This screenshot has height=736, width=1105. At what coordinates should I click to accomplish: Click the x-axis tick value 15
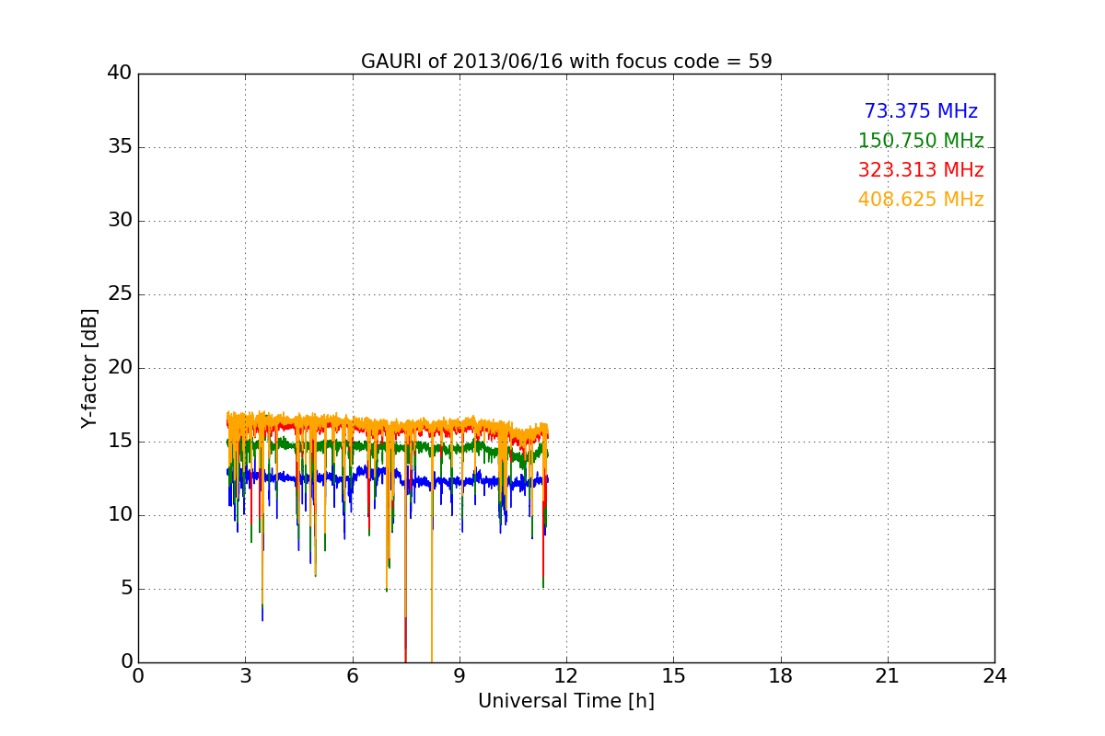[673, 676]
